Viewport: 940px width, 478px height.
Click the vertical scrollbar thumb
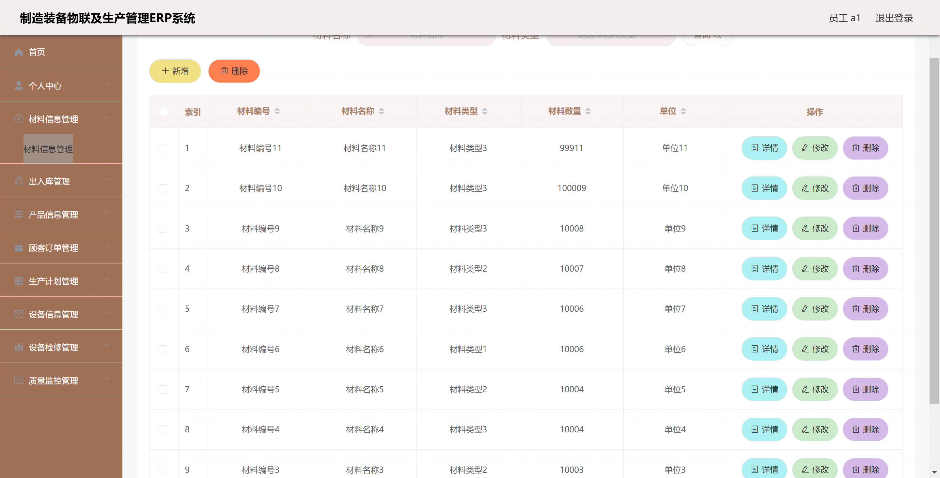934,231
